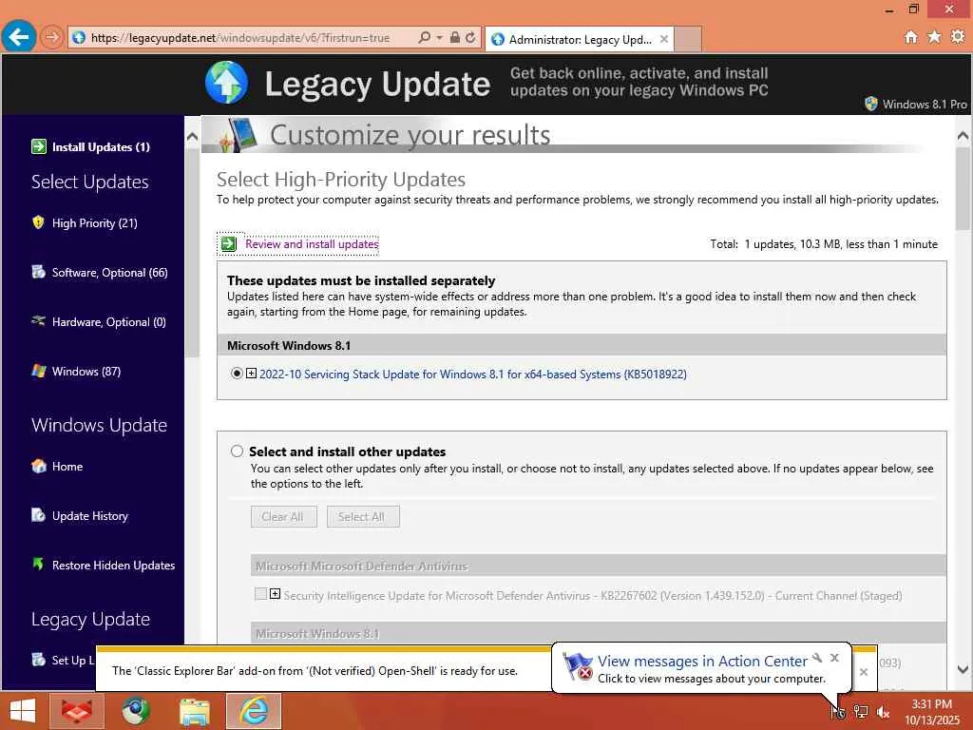Click the Select All button

tap(363, 516)
